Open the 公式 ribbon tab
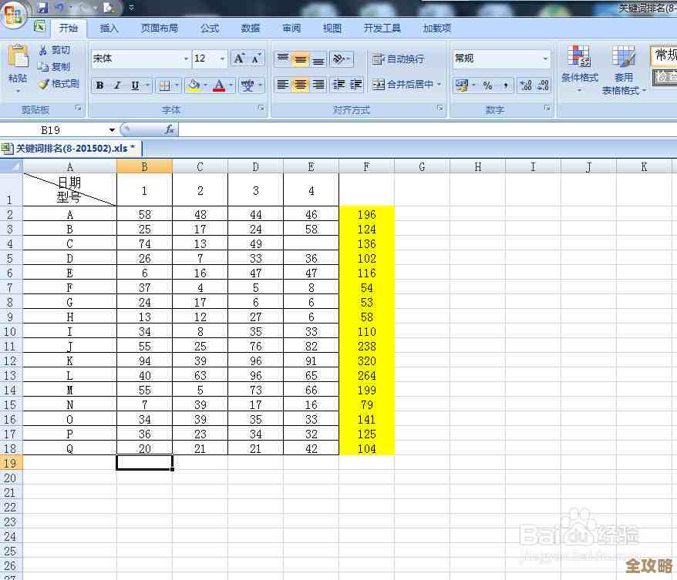The image size is (677, 580). pyautogui.click(x=210, y=28)
